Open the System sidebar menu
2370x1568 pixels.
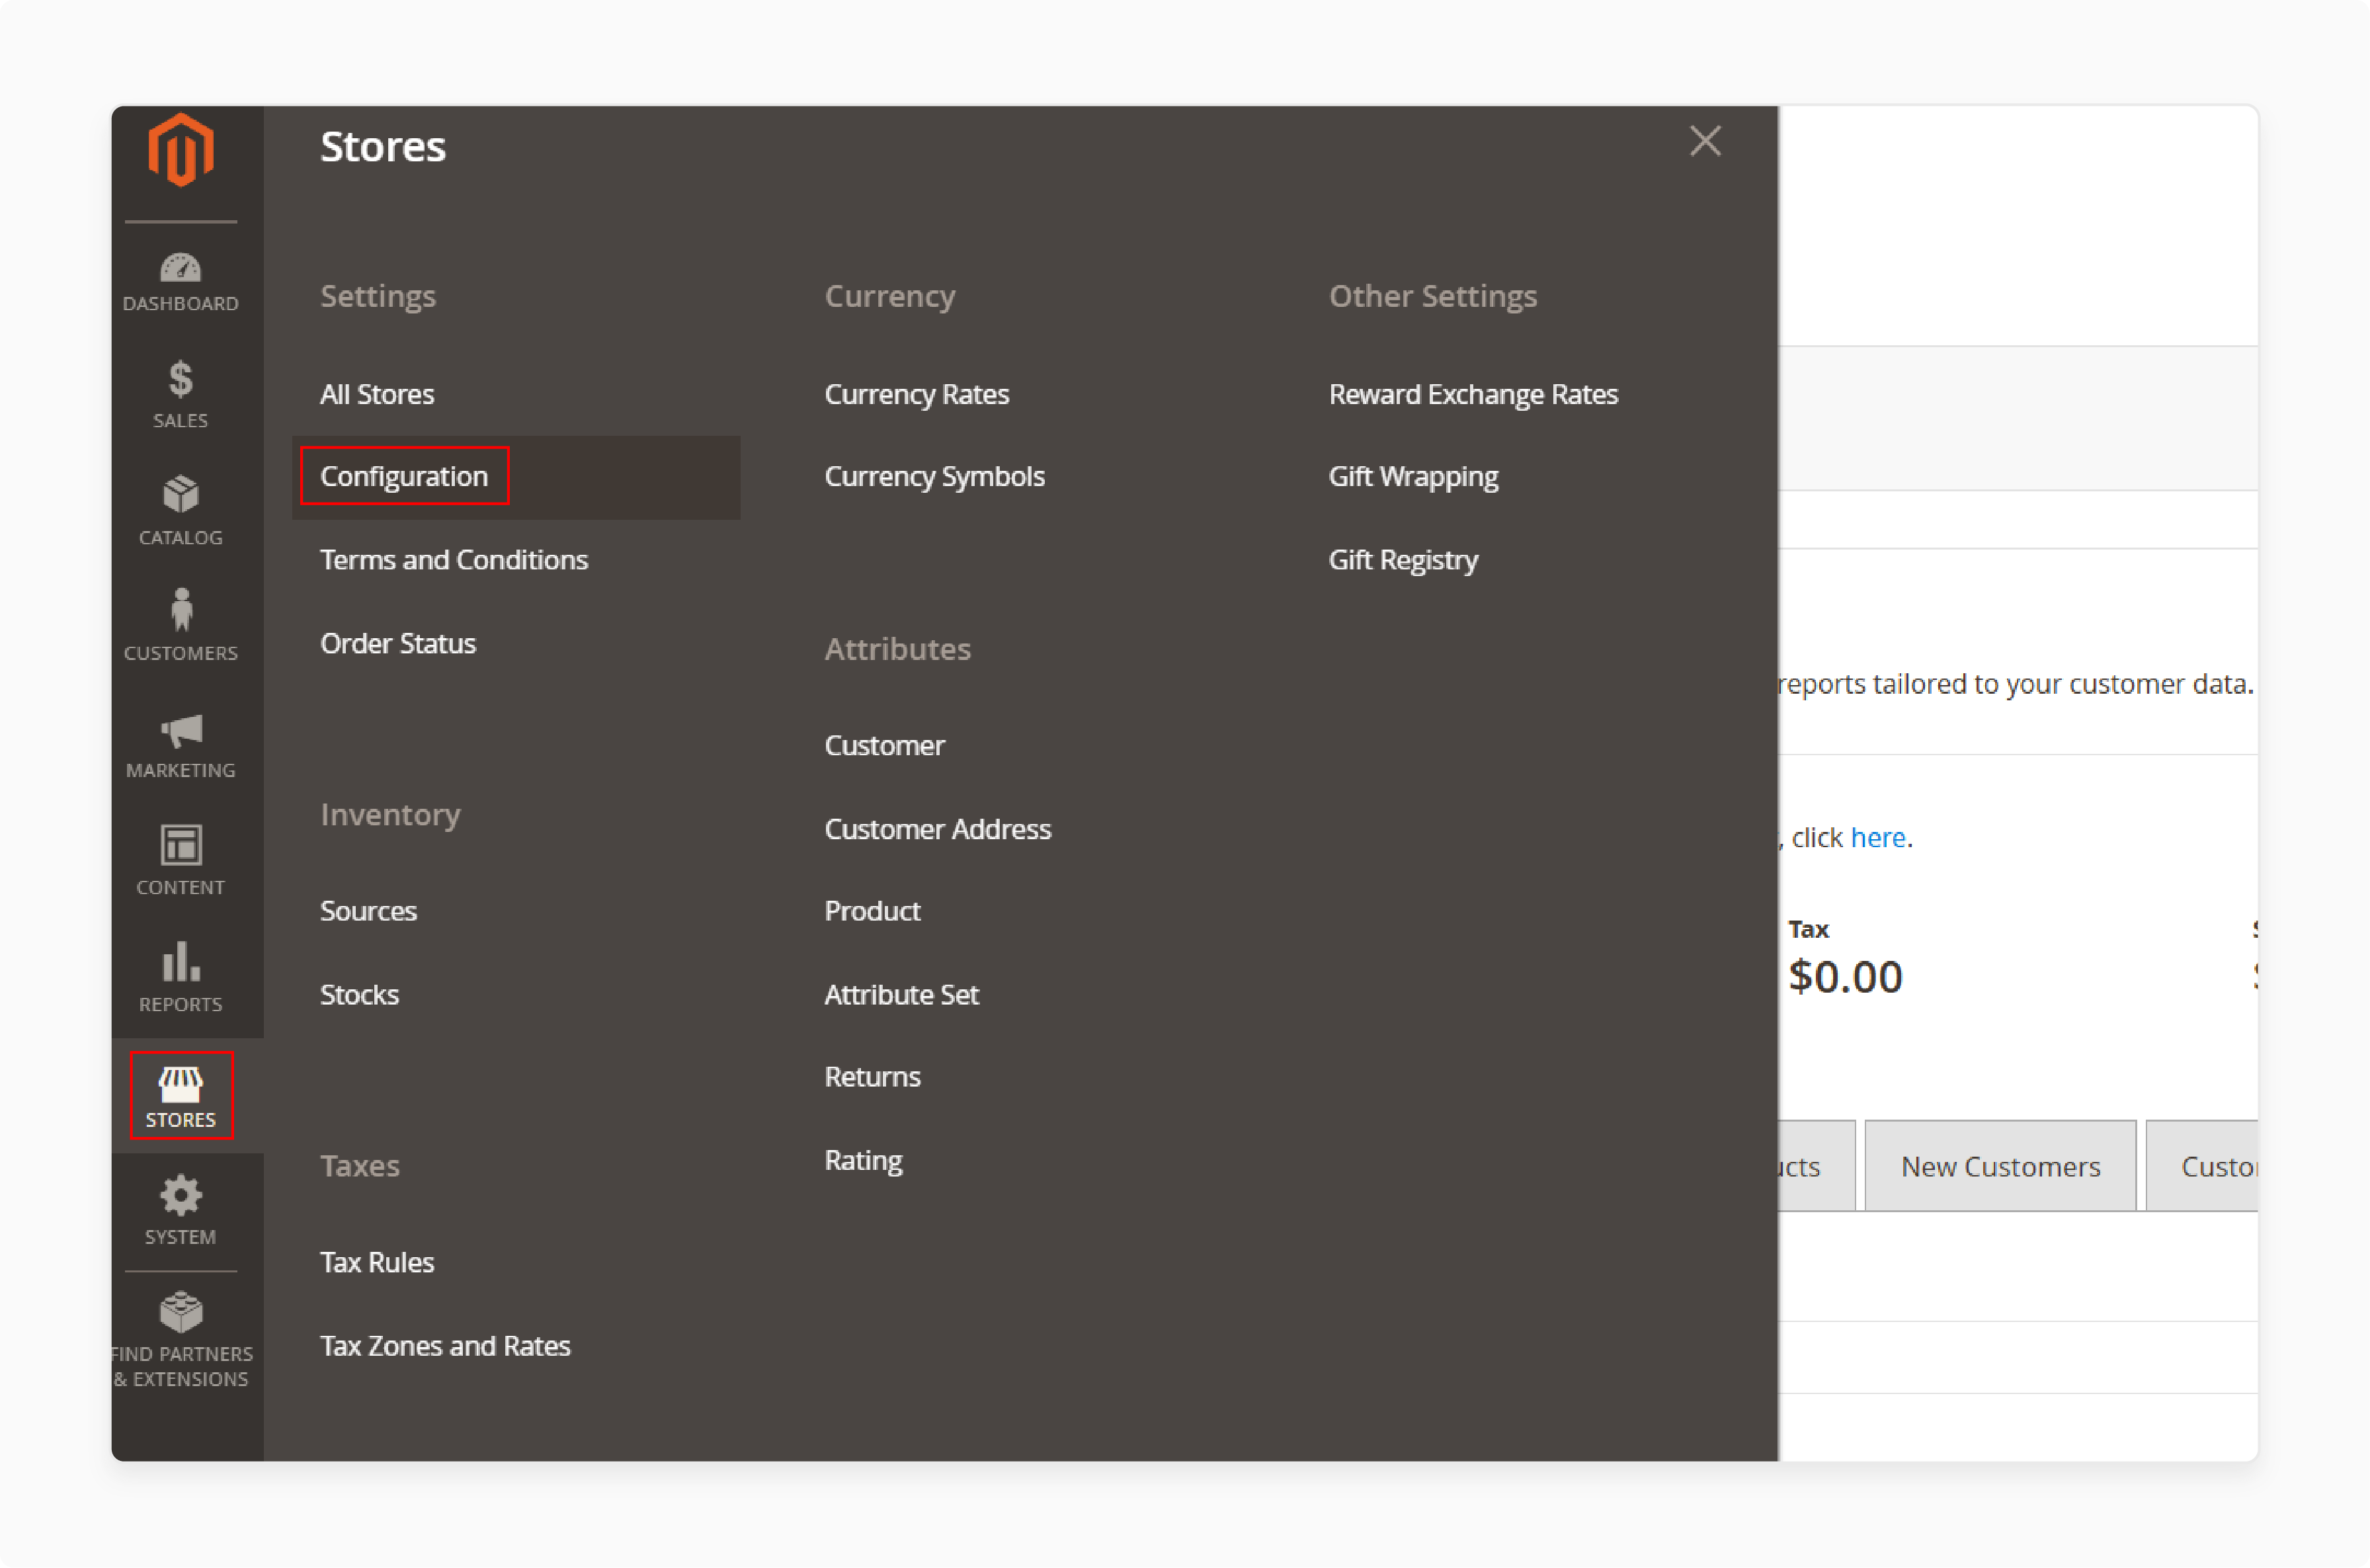(181, 1211)
